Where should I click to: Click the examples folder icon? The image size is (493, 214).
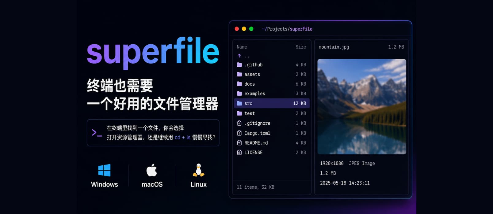tap(239, 94)
